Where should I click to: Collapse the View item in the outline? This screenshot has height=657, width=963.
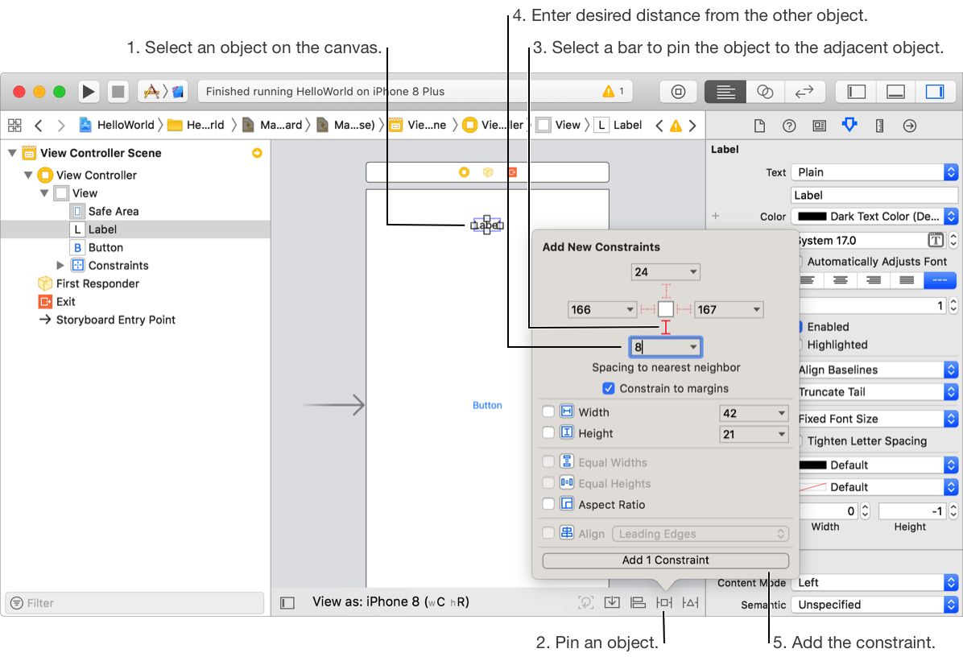coord(44,192)
